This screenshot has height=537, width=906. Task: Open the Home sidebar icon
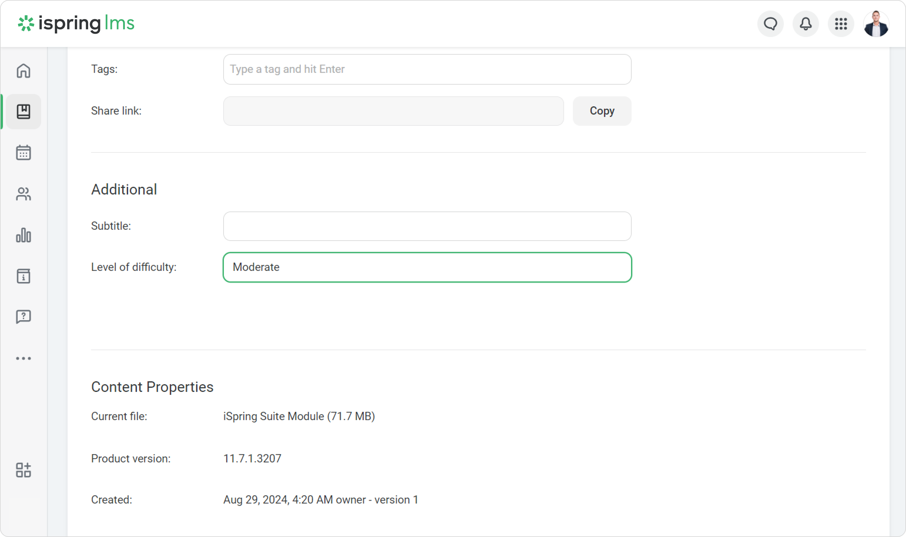[24, 71]
